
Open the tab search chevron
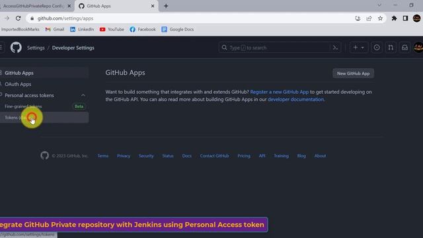pyautogui.click(x=379, y=5)
